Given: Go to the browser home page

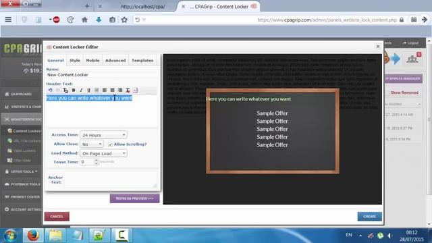Looking at the screenshot, I should tap(84, 20).
